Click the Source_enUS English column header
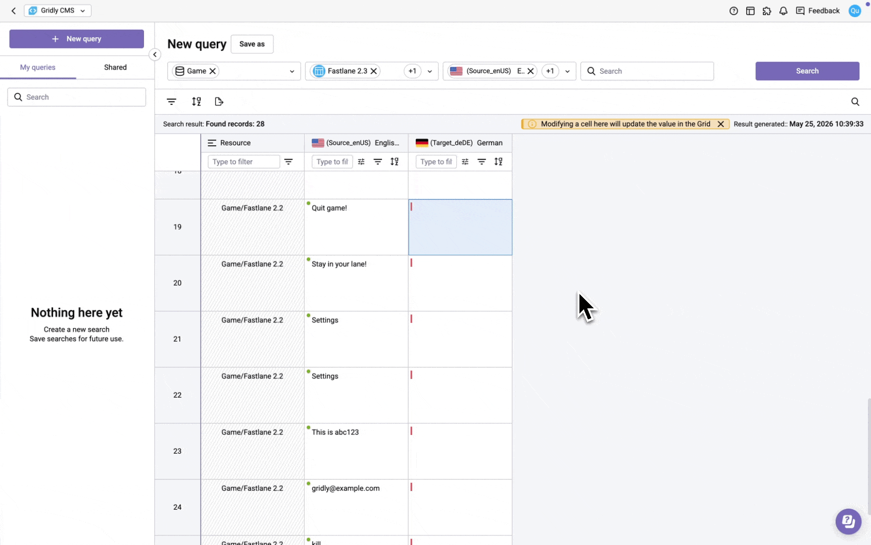 click(356, 143)
